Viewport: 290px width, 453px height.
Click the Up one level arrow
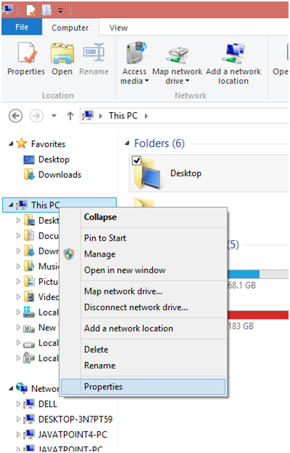click(x=70, y=116)
